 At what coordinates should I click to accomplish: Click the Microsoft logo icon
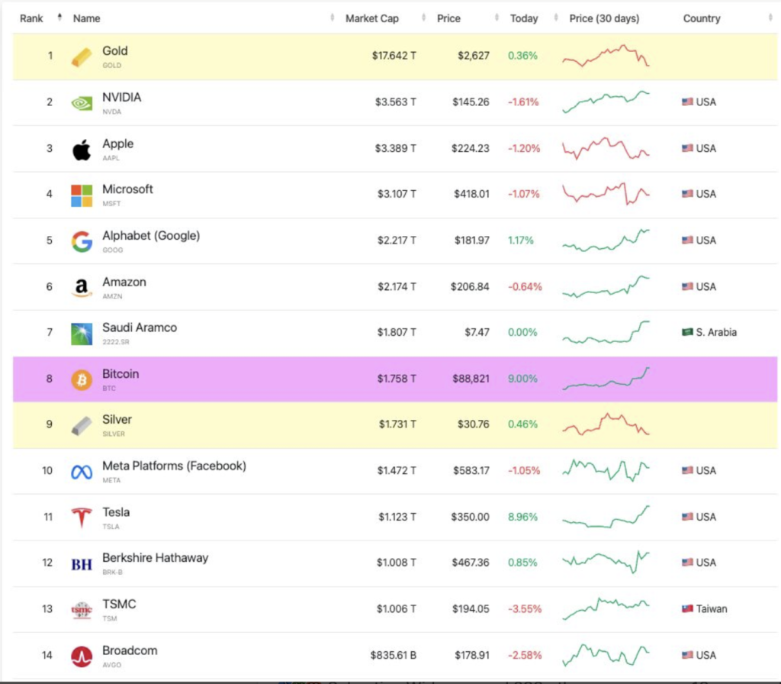pyautogui.click(x=81, y=195)
